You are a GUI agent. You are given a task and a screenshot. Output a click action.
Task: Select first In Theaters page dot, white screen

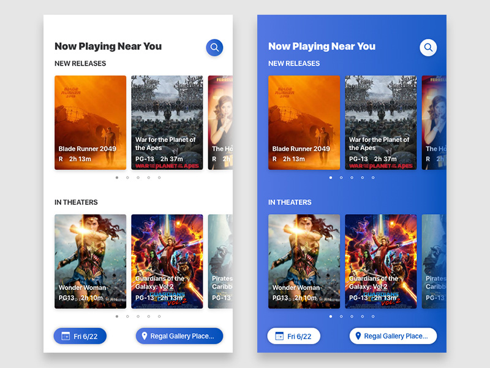tap(117, 316)
